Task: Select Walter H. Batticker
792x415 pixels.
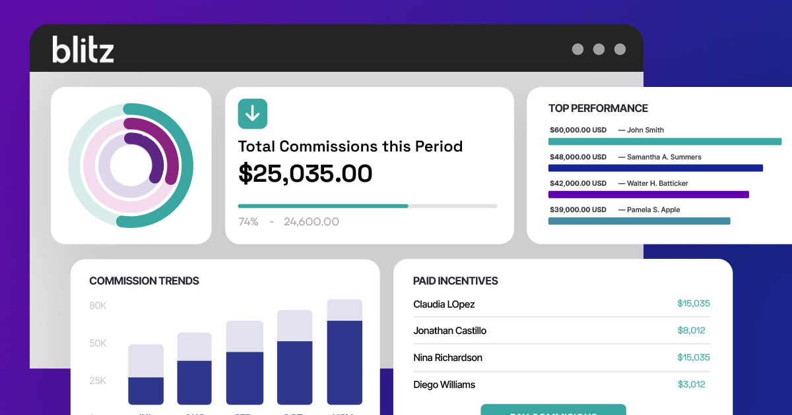Action: (657, 183)
